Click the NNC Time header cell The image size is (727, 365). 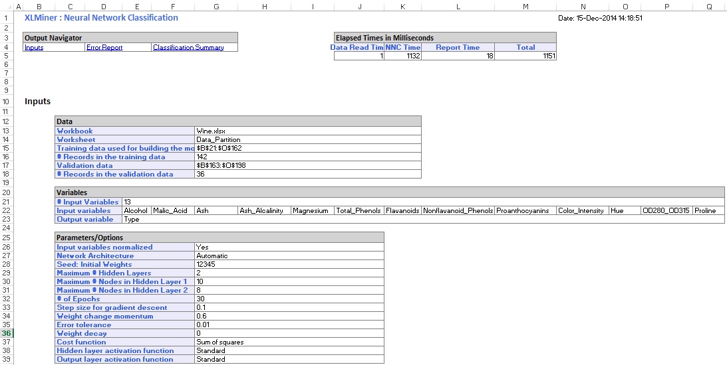coord(403,48)
